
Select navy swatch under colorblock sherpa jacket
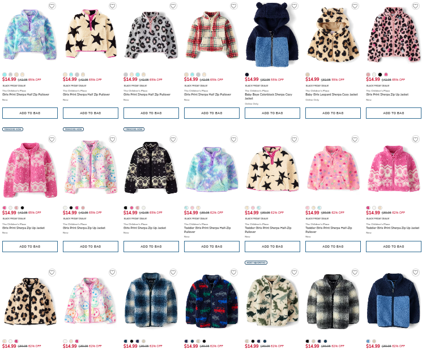tap(247, 75)
